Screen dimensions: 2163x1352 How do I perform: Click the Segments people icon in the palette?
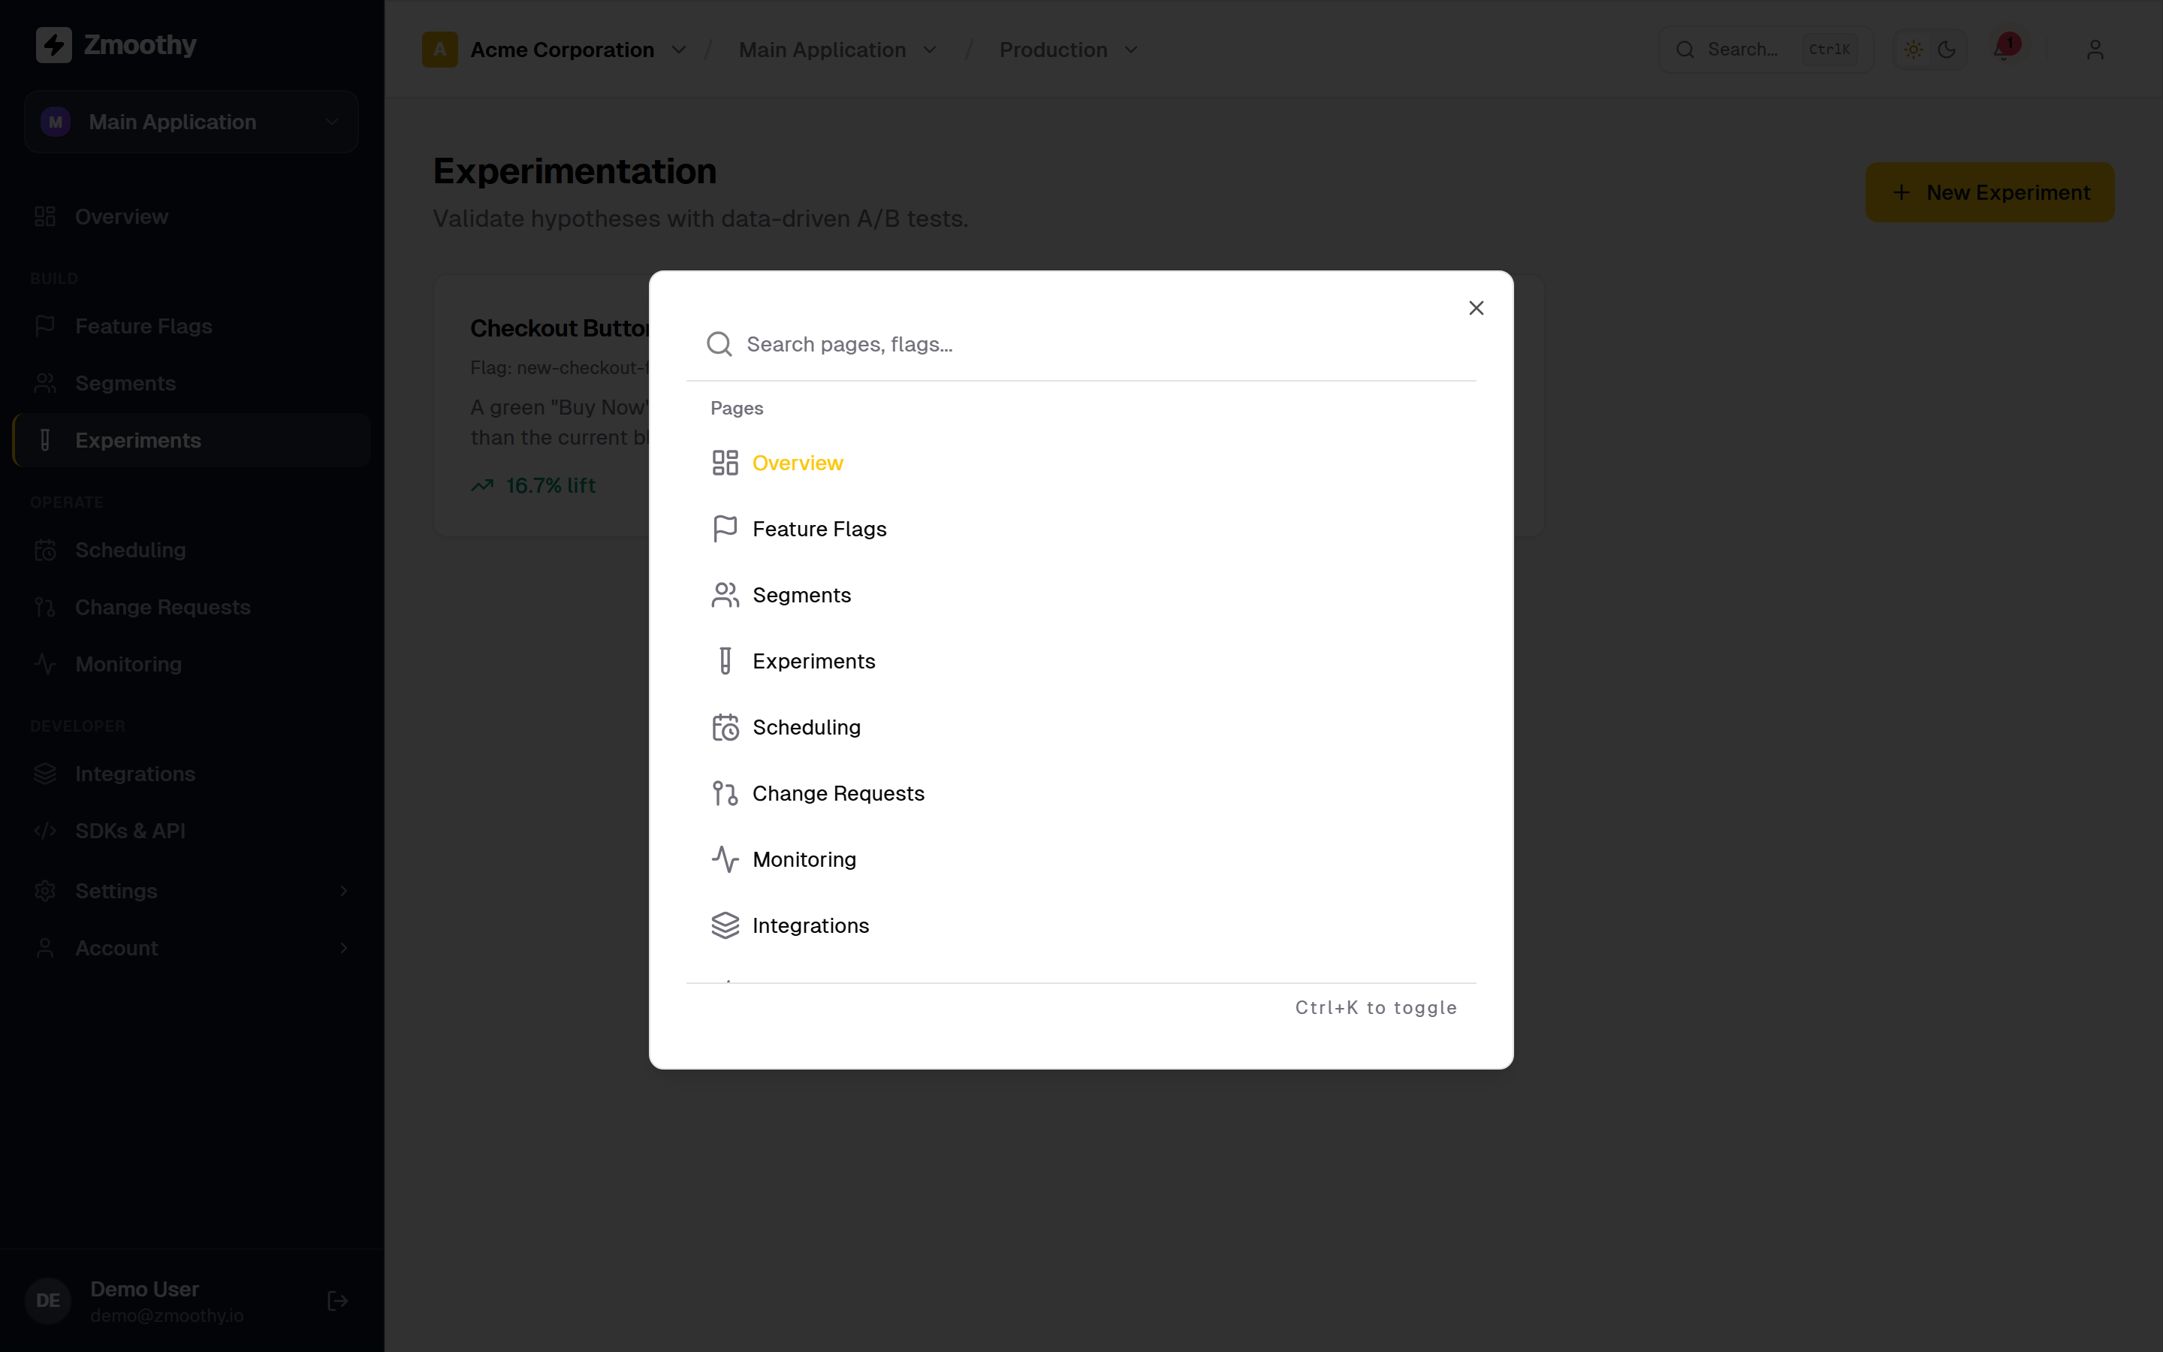coord(725,595)
